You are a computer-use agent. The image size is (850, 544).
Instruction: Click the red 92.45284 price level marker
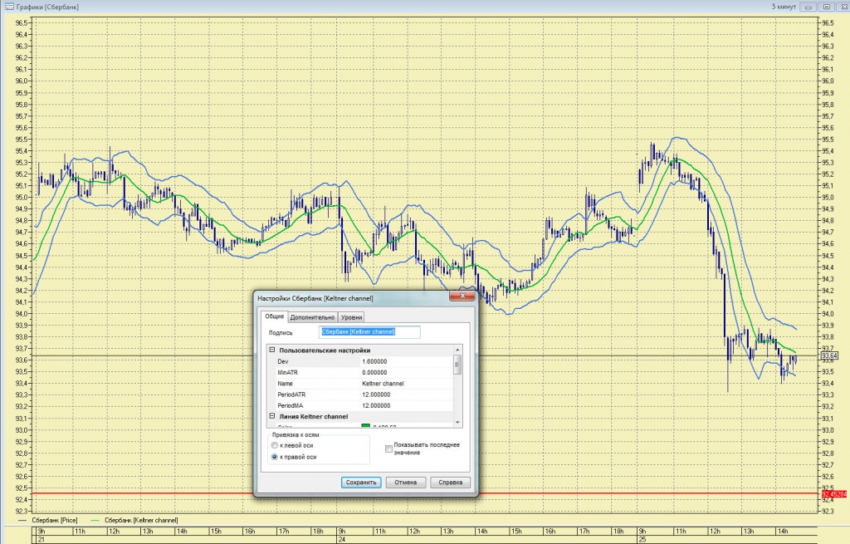(x=833, y=494)
